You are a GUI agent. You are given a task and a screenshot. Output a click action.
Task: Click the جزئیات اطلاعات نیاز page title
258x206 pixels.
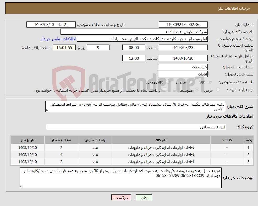click(x=234, y=8)
